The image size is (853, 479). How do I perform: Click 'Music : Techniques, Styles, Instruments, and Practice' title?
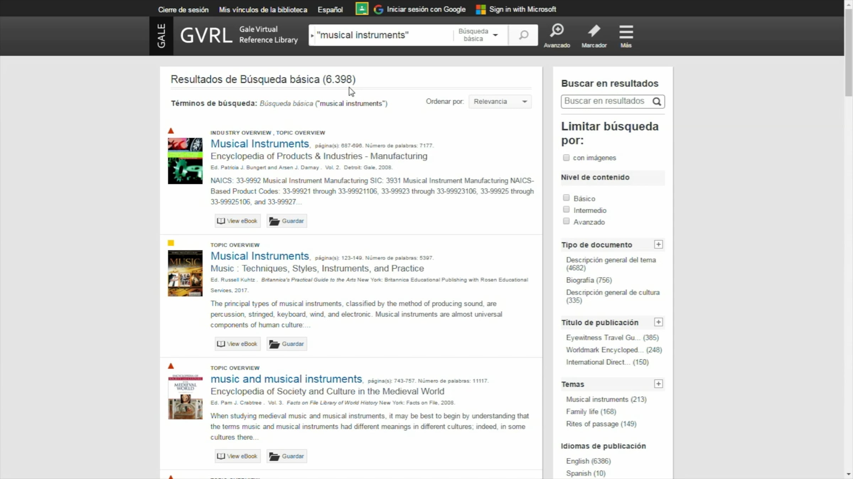pos(317,269)
